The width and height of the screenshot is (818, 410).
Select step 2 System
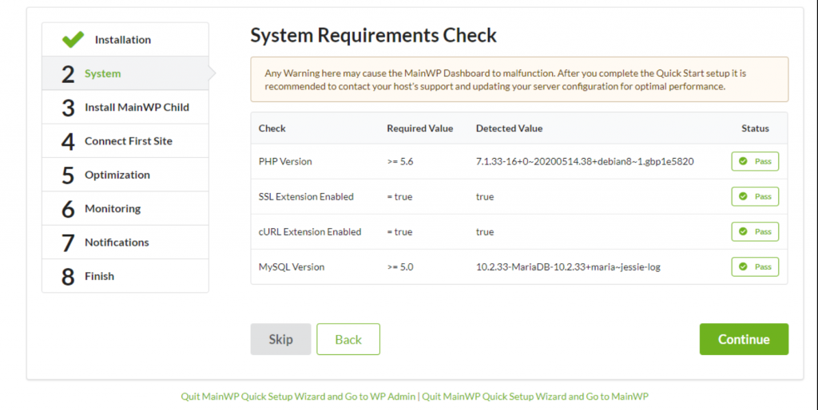click(x=125, y=73)
